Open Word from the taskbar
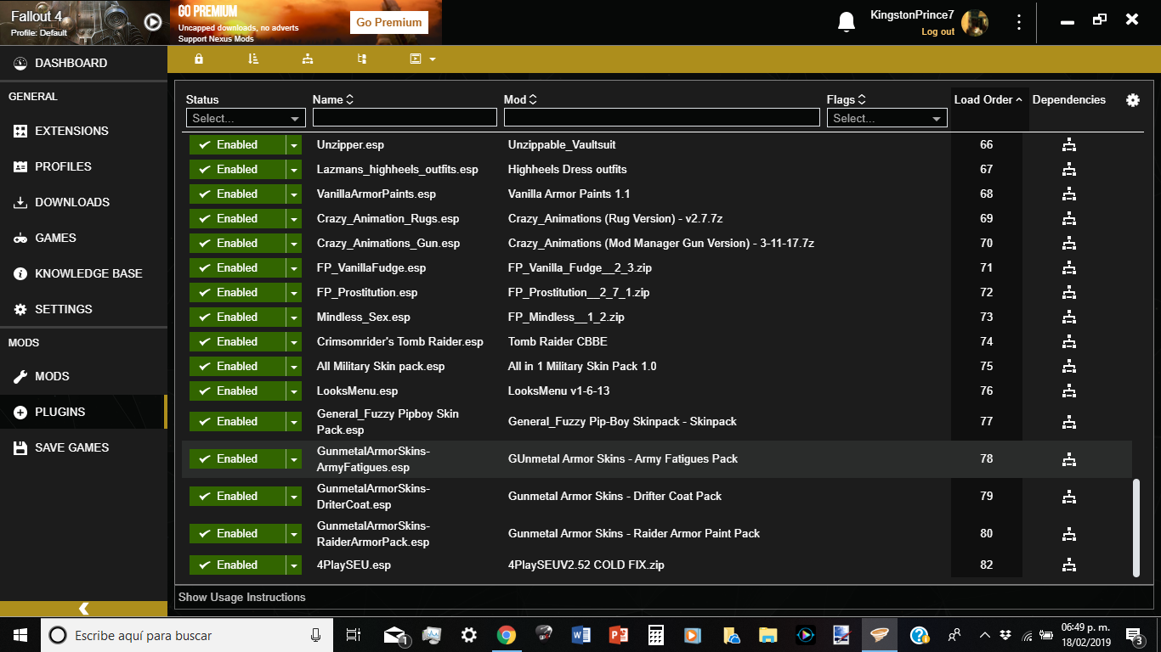Image resolution: width=1161 pixels, height=652 pixels. 581,635
